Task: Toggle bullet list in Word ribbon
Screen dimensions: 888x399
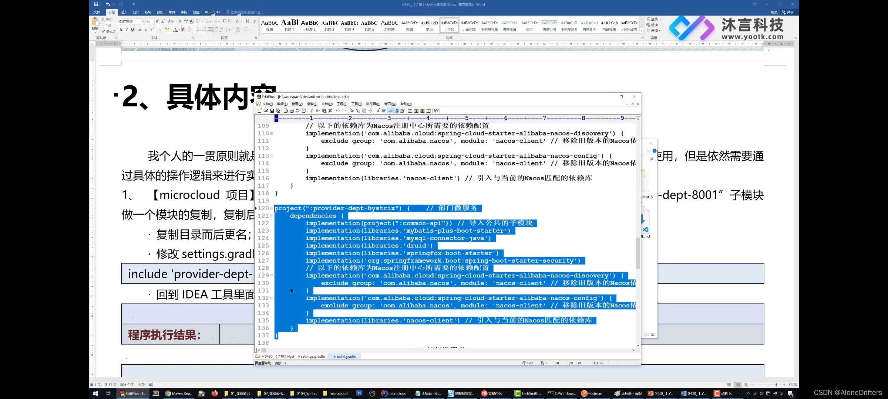Action: click(198, 21)
